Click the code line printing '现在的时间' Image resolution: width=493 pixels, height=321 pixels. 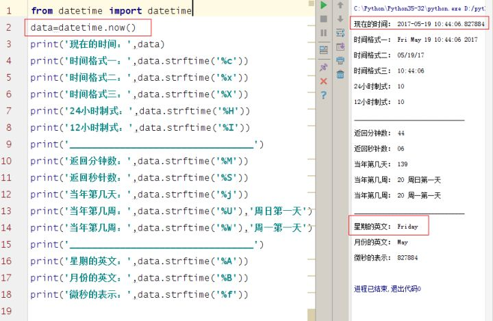point(97,44)
